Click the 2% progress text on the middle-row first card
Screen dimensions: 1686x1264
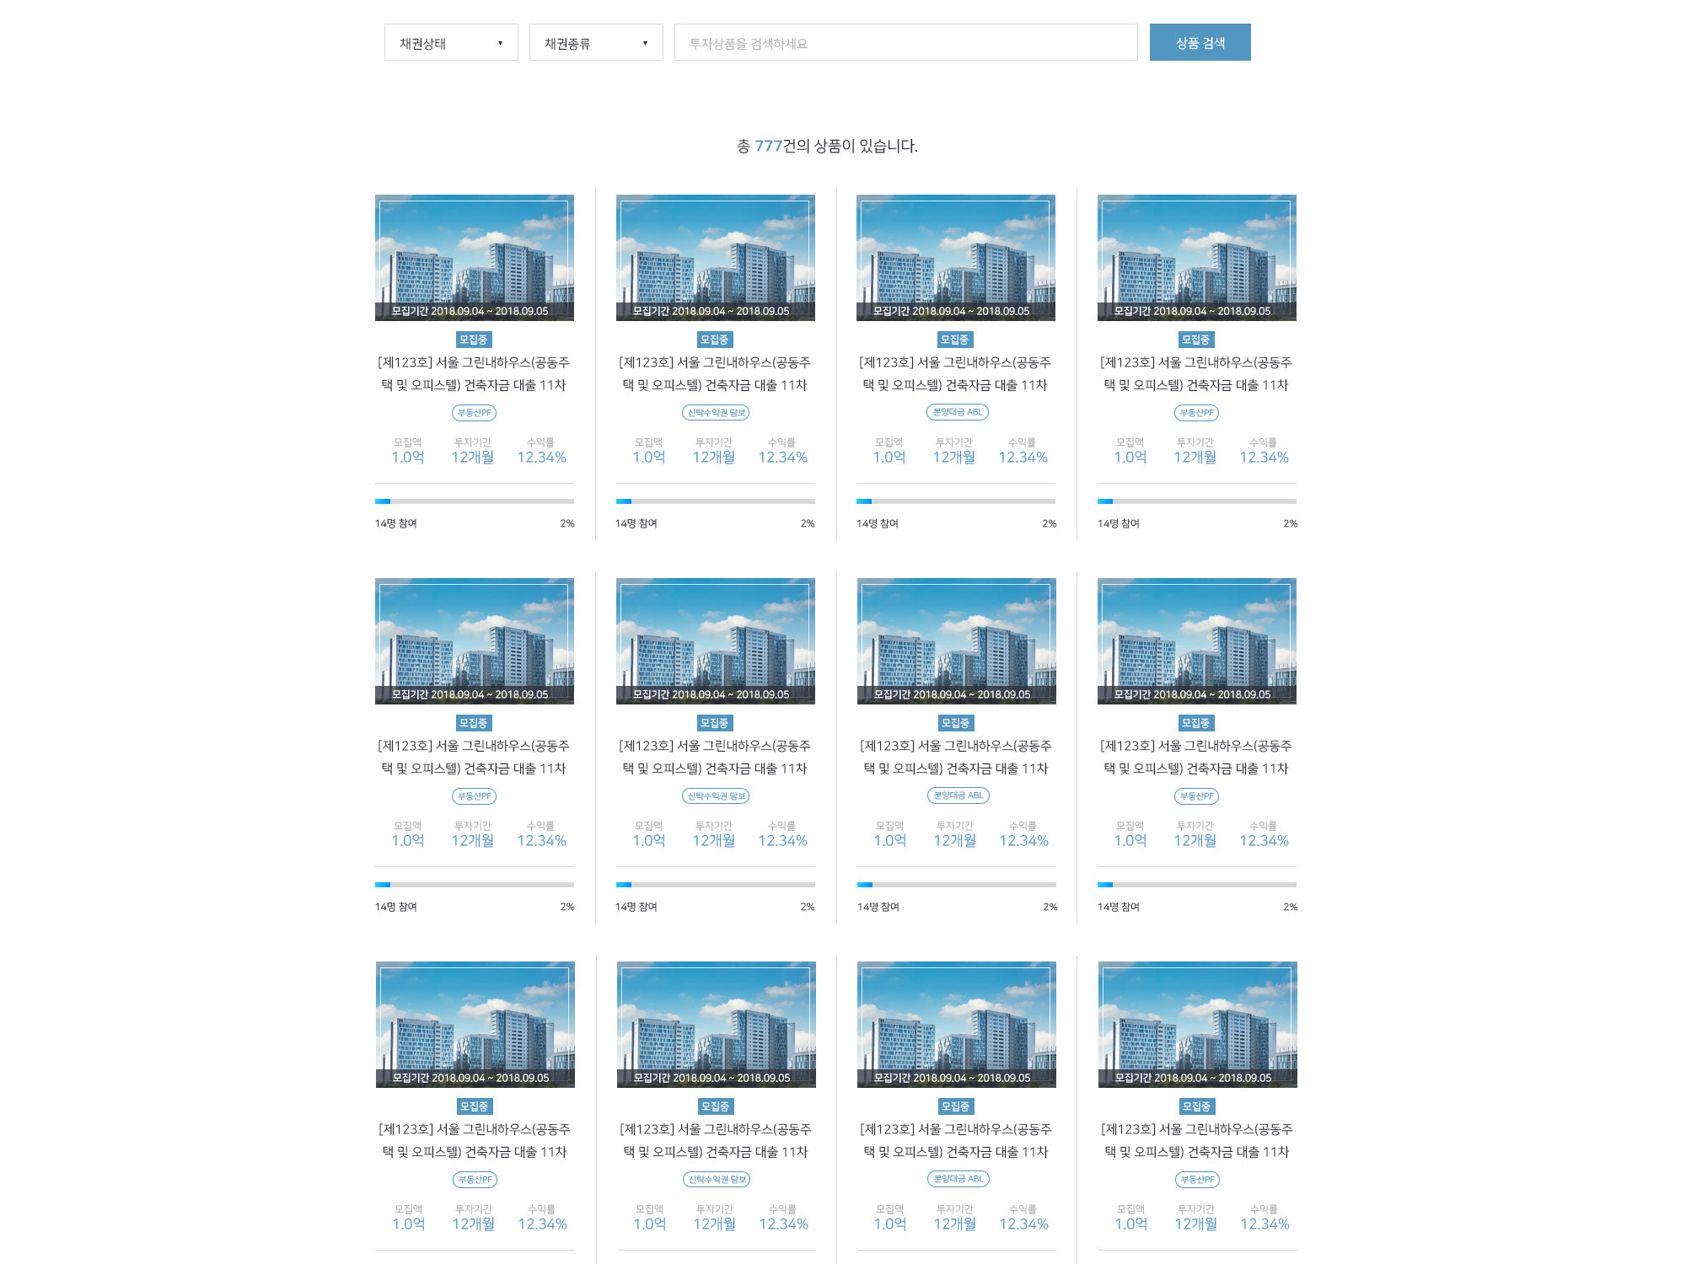pyautogui.click(x=567, y=907)
